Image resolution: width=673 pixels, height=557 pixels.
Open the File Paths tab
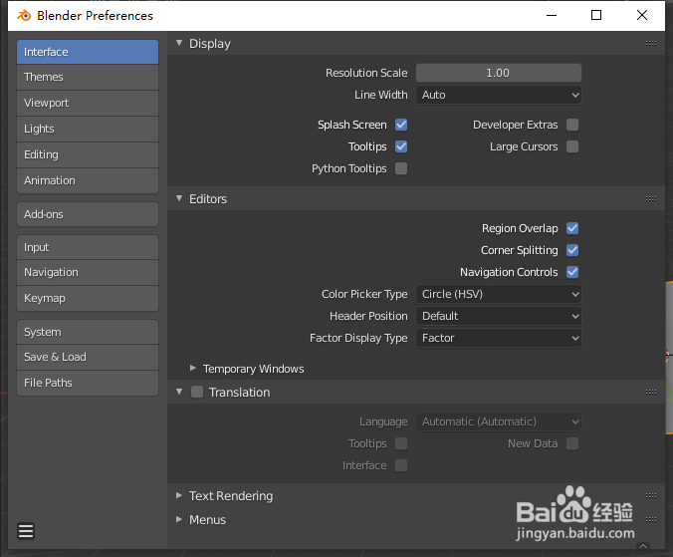point(88,383)
